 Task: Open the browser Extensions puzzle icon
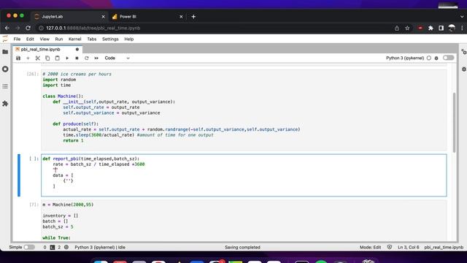click(431, 28)
